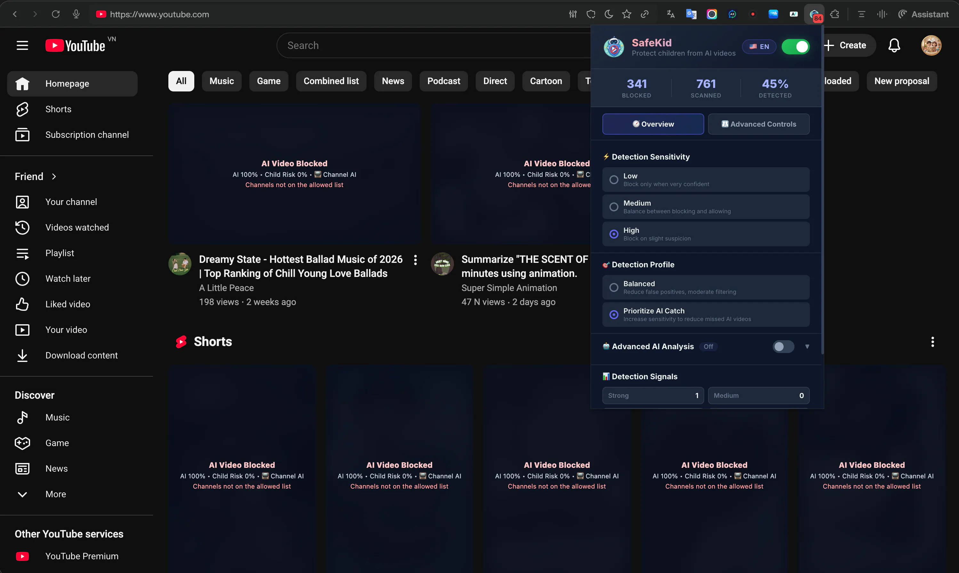Image resolution: width=959 pixels, height=573 pixels.
Task: Select Medium detection sensitivity
Action: coord(706,207)
